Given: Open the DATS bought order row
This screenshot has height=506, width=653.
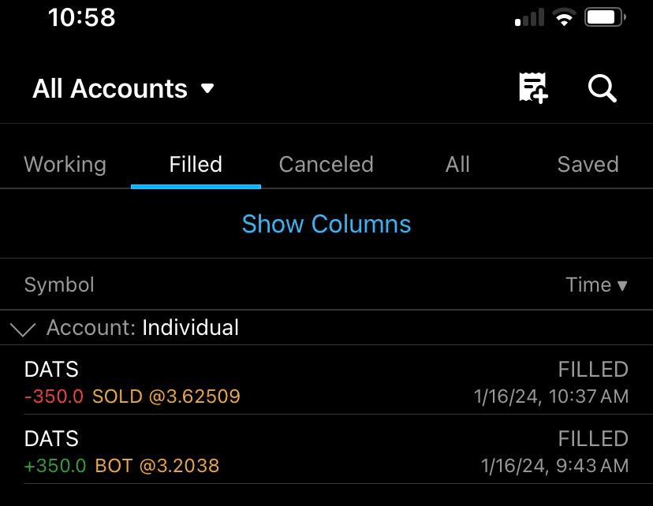Looking at the screenshot, I should (x=326, y=450).
